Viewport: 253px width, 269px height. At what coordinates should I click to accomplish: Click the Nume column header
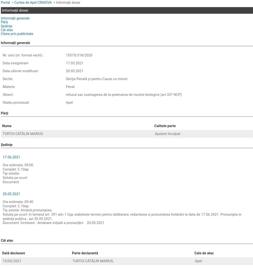click(x=7, y=126)
